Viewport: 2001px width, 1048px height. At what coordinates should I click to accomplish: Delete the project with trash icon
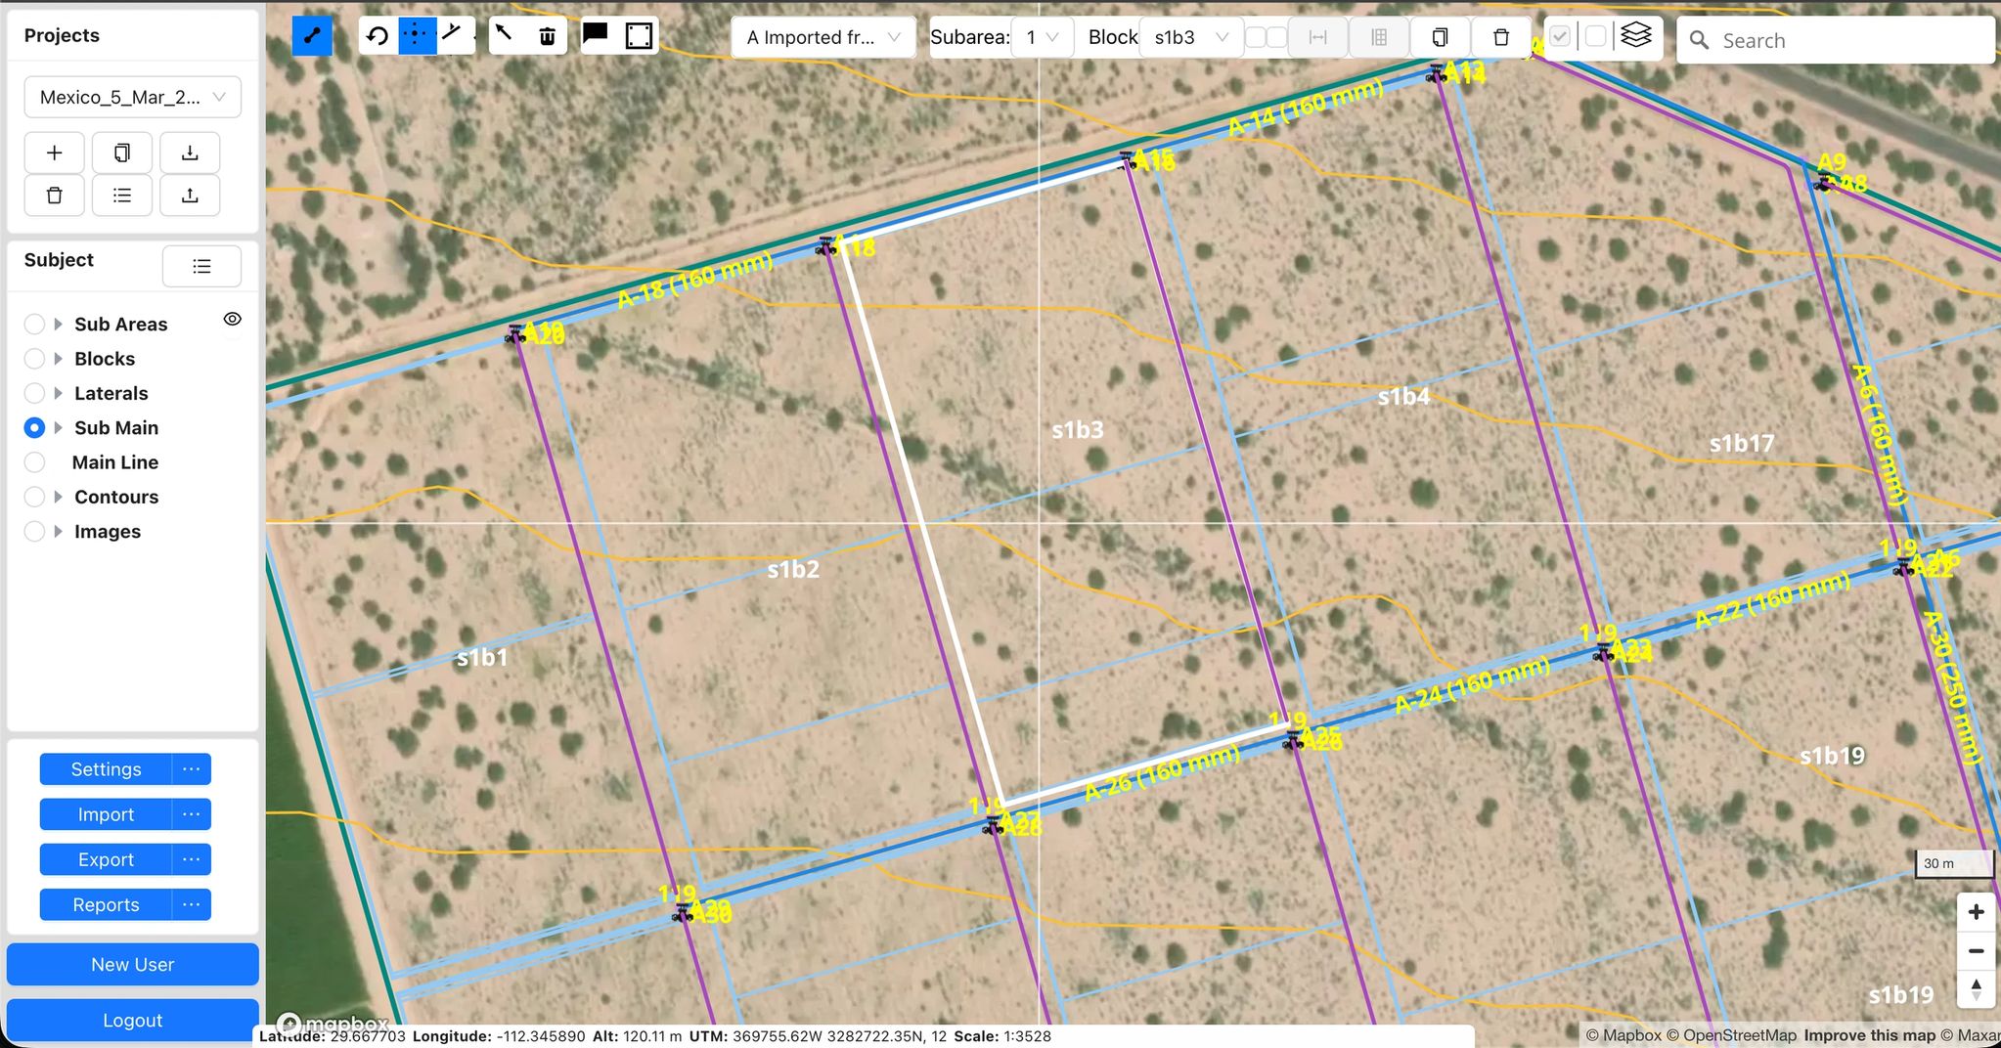pyautogui.click(x=55, y=196)
